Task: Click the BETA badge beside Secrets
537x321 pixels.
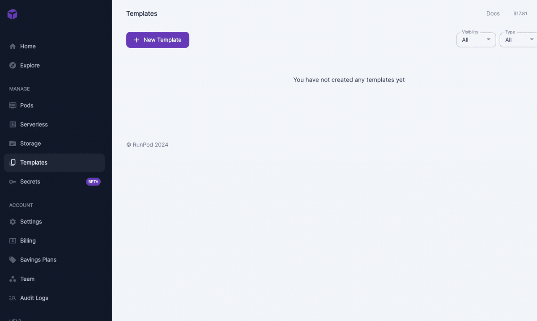Action: pos(93,182)
